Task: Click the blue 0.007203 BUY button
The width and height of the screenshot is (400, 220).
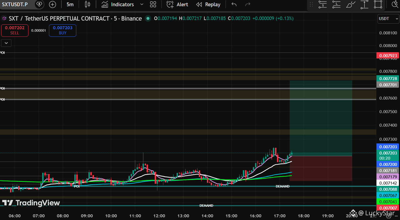Action: click(62, 30)
